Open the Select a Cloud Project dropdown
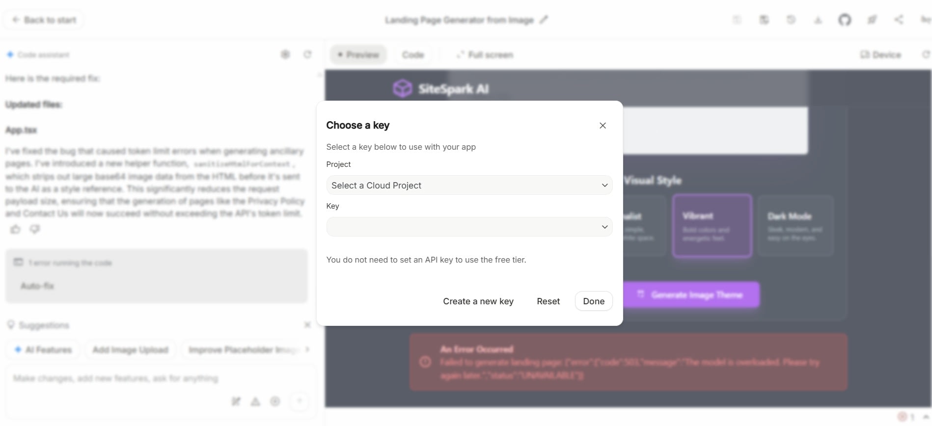The height and width of the screenshot is (426, 932). 469,186
